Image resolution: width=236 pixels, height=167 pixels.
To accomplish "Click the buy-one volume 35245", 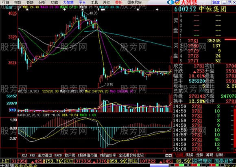I will (214, 41).
